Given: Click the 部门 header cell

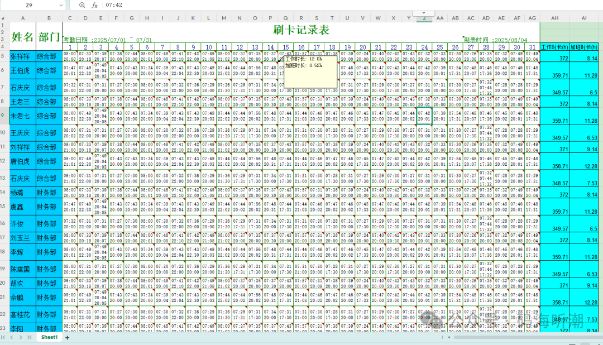Looking at the screenshot, I should coord(49,36).
